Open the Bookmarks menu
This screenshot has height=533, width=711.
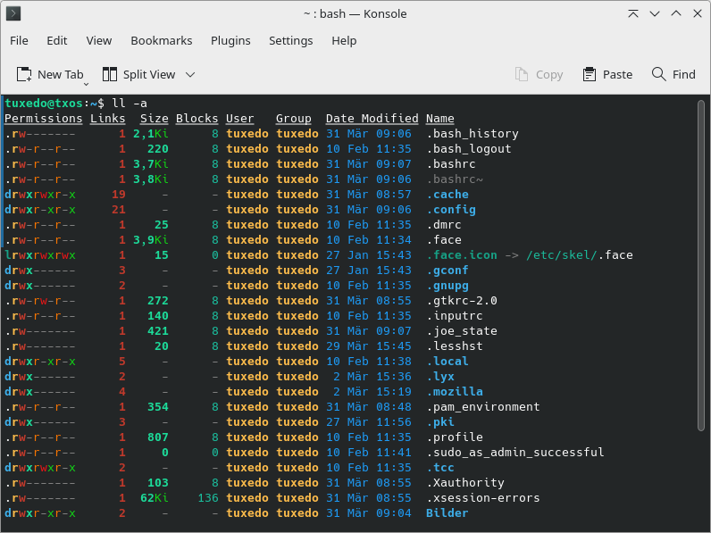(162, 41)
